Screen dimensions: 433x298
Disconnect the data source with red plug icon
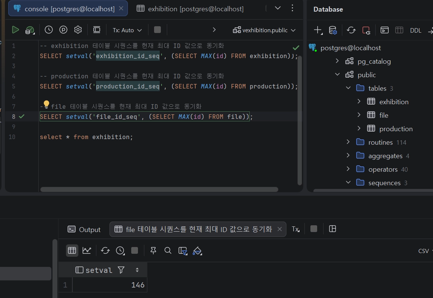[366, 30]
